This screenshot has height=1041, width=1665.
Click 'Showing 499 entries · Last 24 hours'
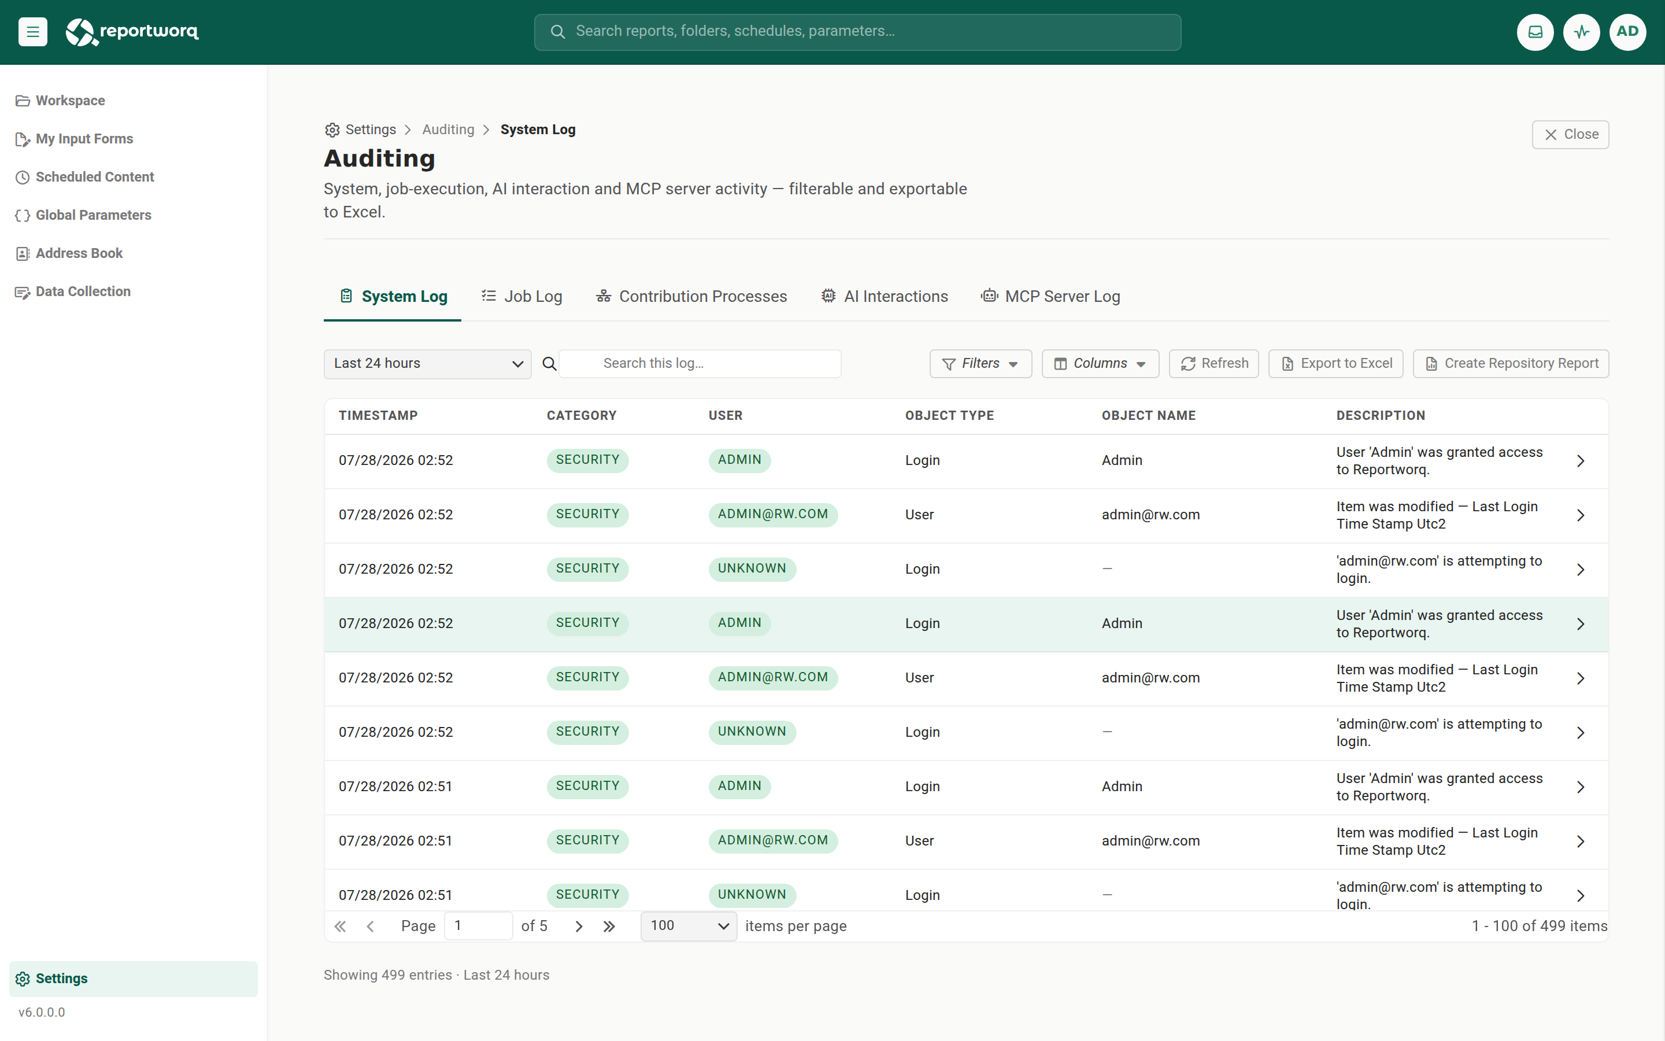[436, 975]
